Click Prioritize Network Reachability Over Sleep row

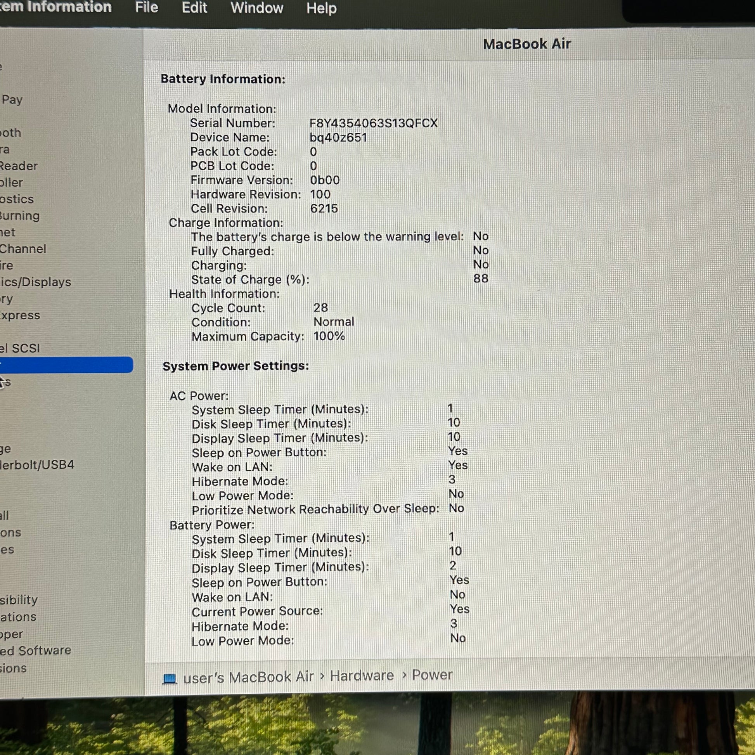(328, 509)
